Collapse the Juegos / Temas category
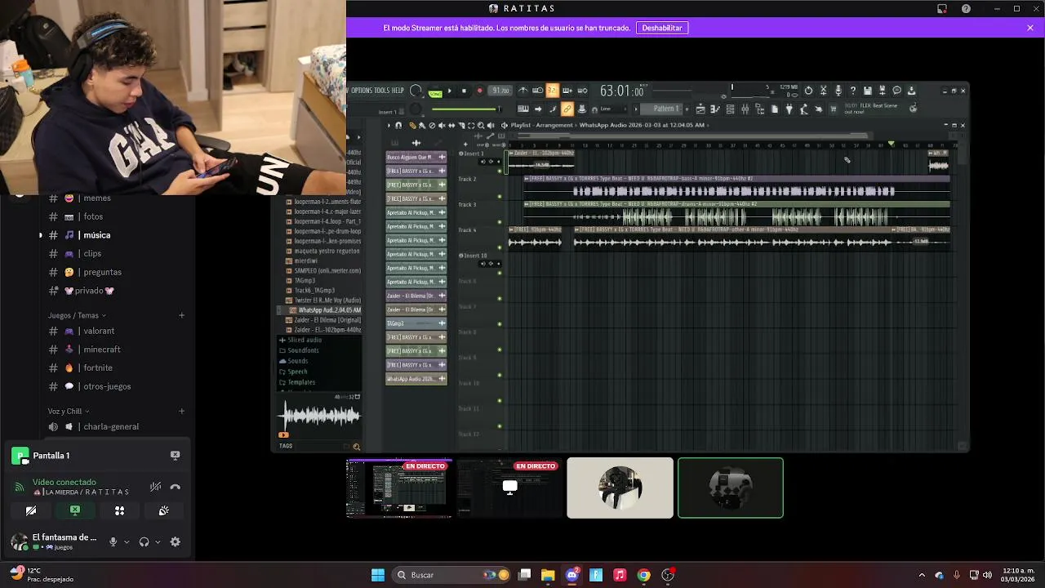1045x588 pixels. [x=77, y=315]
